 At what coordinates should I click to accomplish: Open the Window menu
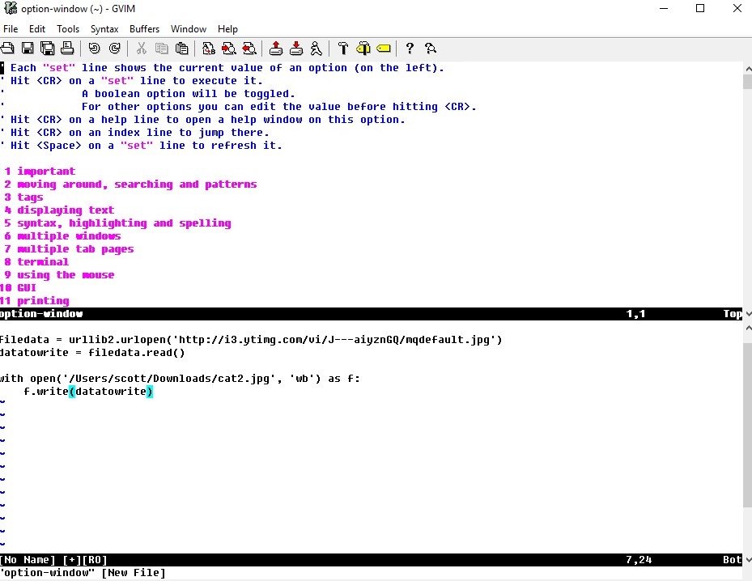[189, 29]
